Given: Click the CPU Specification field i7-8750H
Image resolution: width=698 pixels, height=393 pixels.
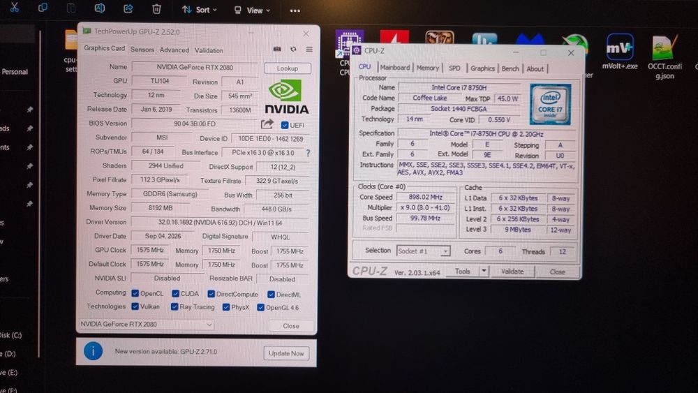Looking at the screenshot, I should (486, 133).
